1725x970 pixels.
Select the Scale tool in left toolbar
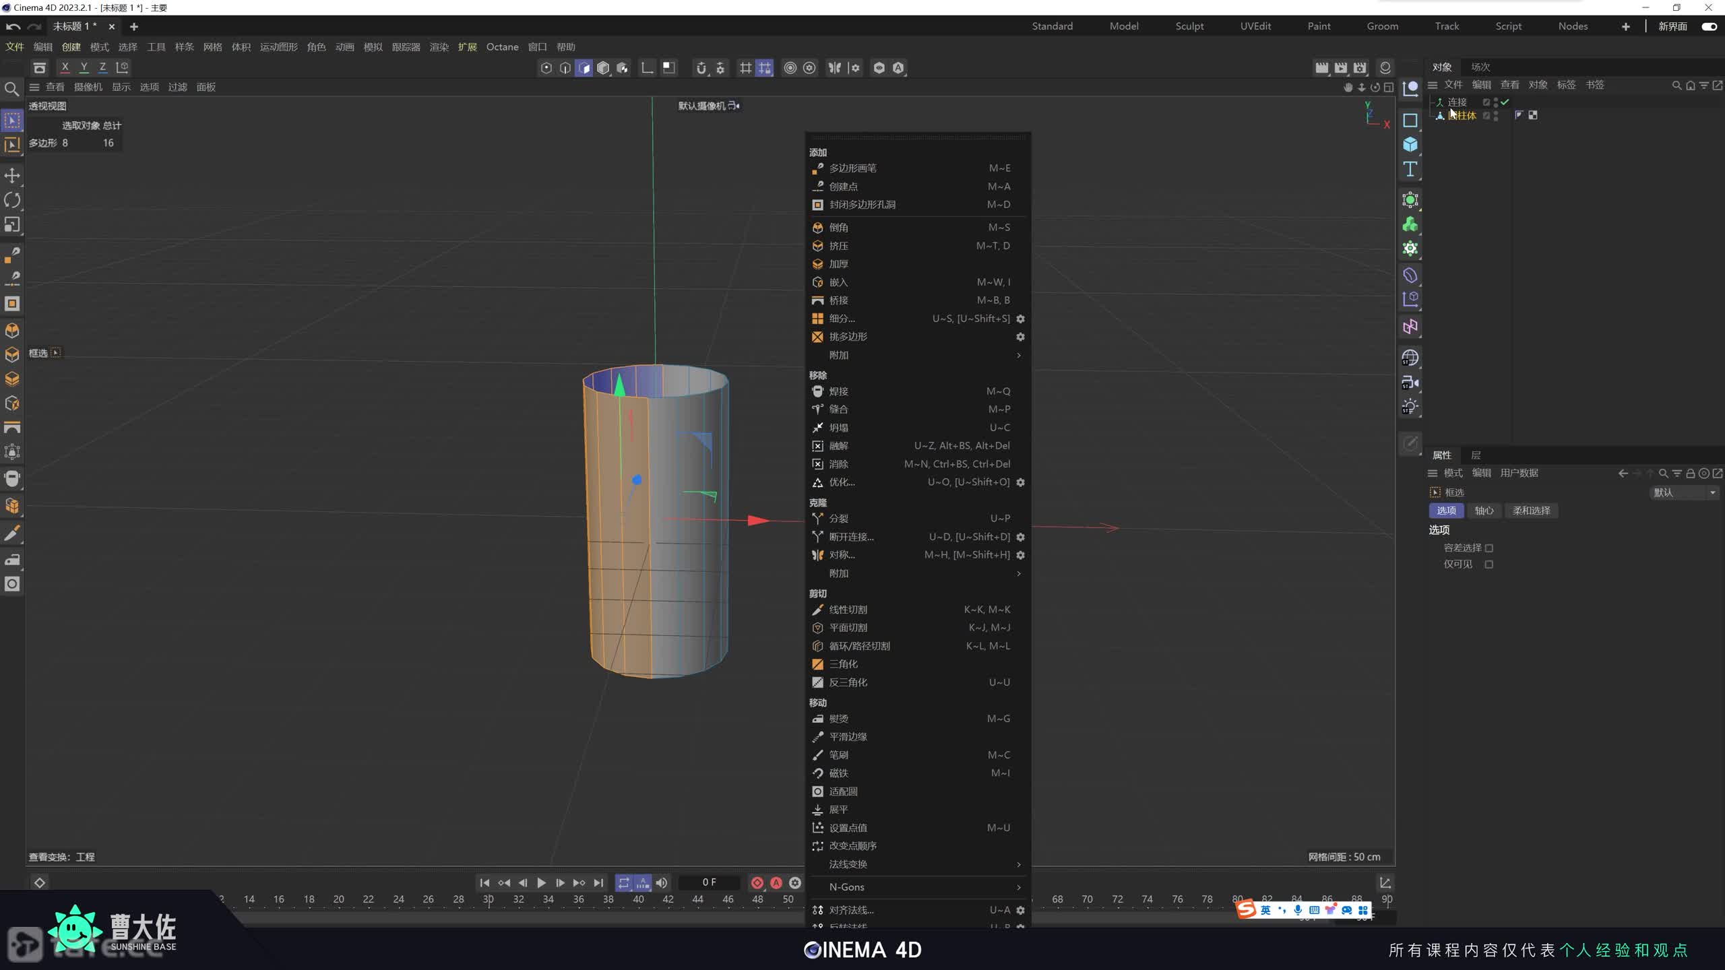point(12,224)
